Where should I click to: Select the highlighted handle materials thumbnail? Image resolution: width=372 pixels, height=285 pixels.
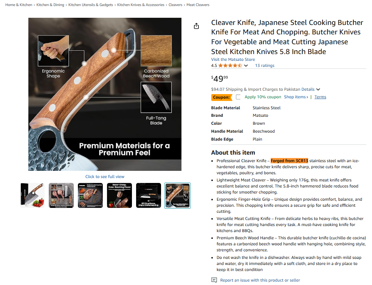pyautogui.click(x=177, y=195)
